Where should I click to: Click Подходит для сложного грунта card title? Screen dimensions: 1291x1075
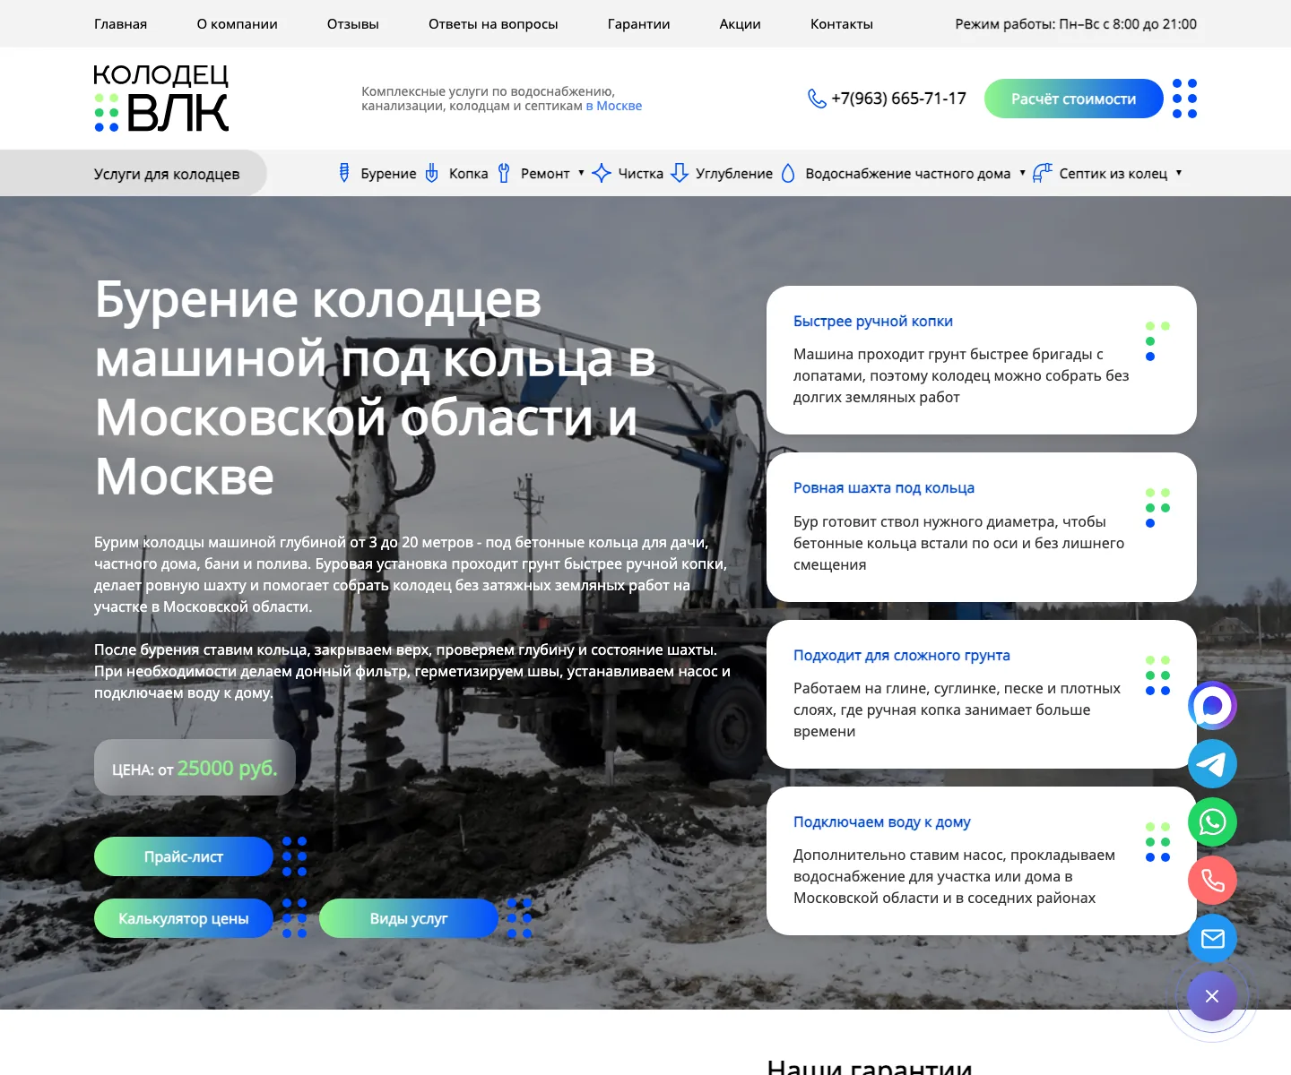click(902, 655)
